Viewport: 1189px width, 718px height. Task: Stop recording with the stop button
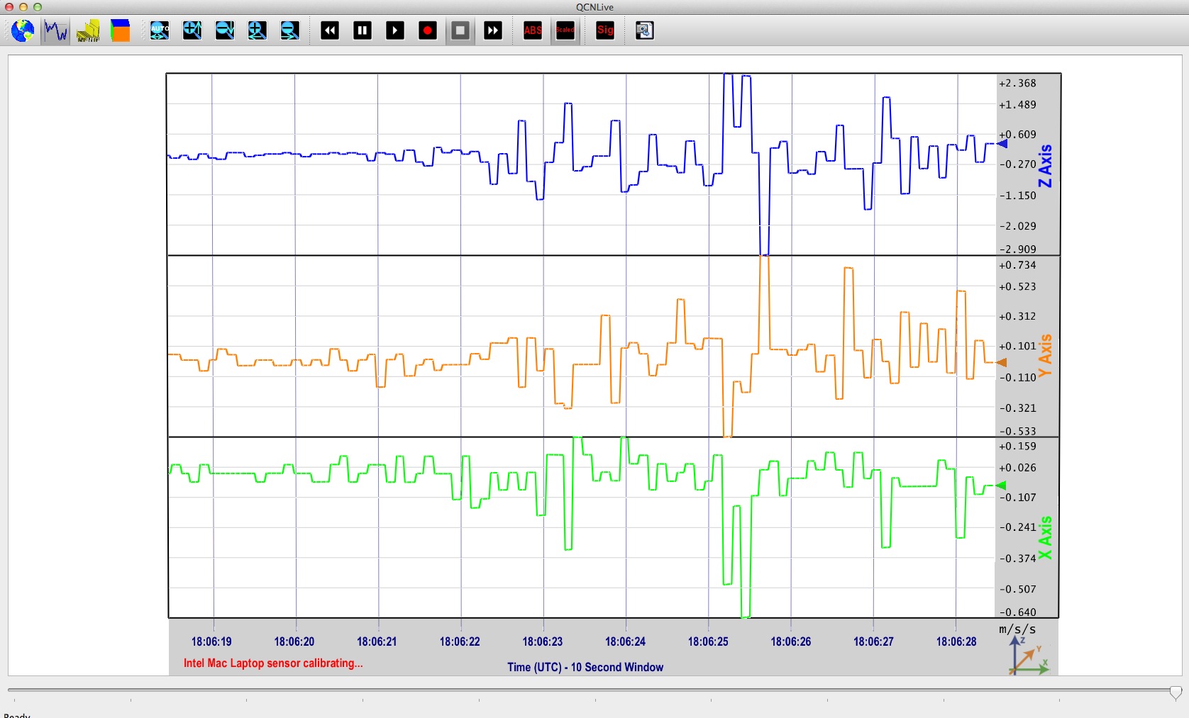coord(460,30)
